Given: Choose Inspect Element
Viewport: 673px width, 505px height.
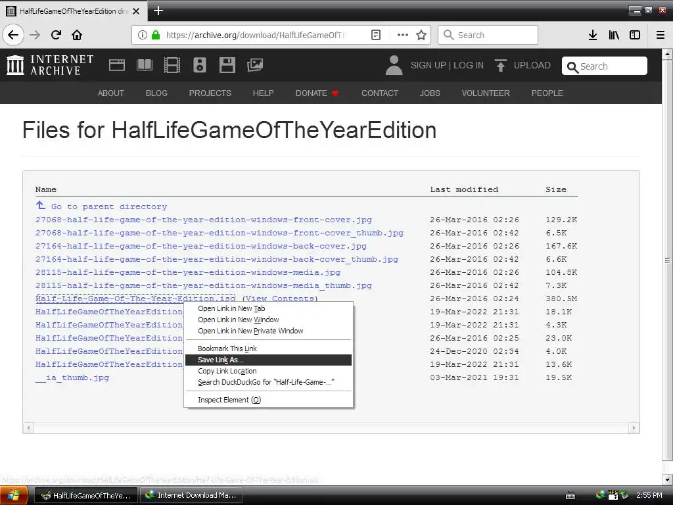Looking at the screenshot, I should coord(268,400).
